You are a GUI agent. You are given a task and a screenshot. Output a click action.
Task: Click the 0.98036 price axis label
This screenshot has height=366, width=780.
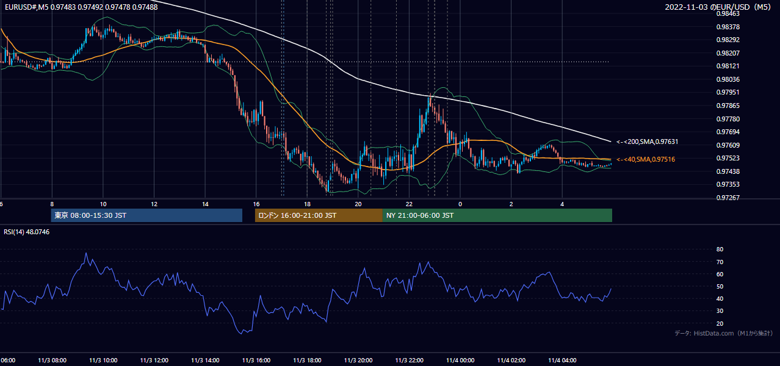pyautogui.click(x=728, y=79)
